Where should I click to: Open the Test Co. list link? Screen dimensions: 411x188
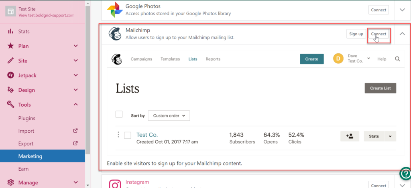[147, 135]
